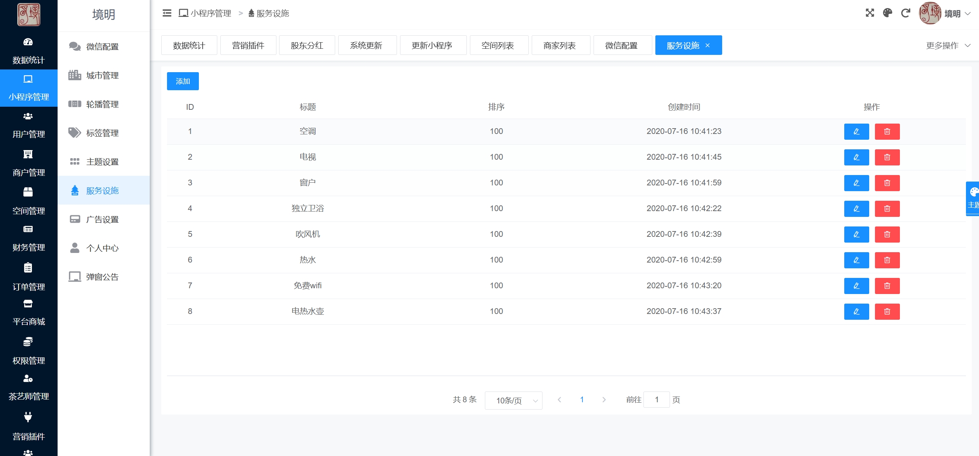The image size is (979, 456).
Task: Click the page jump number input field
Action: click(657, 400)
